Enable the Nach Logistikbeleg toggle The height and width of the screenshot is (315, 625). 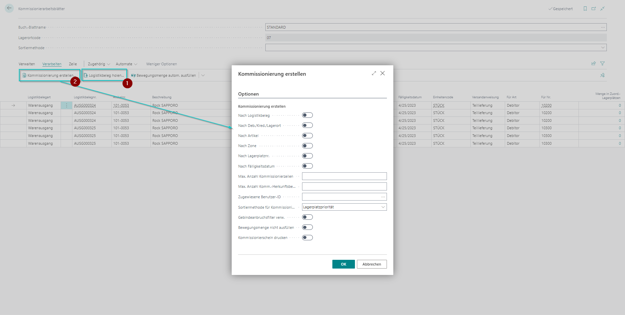coord(307,115)
